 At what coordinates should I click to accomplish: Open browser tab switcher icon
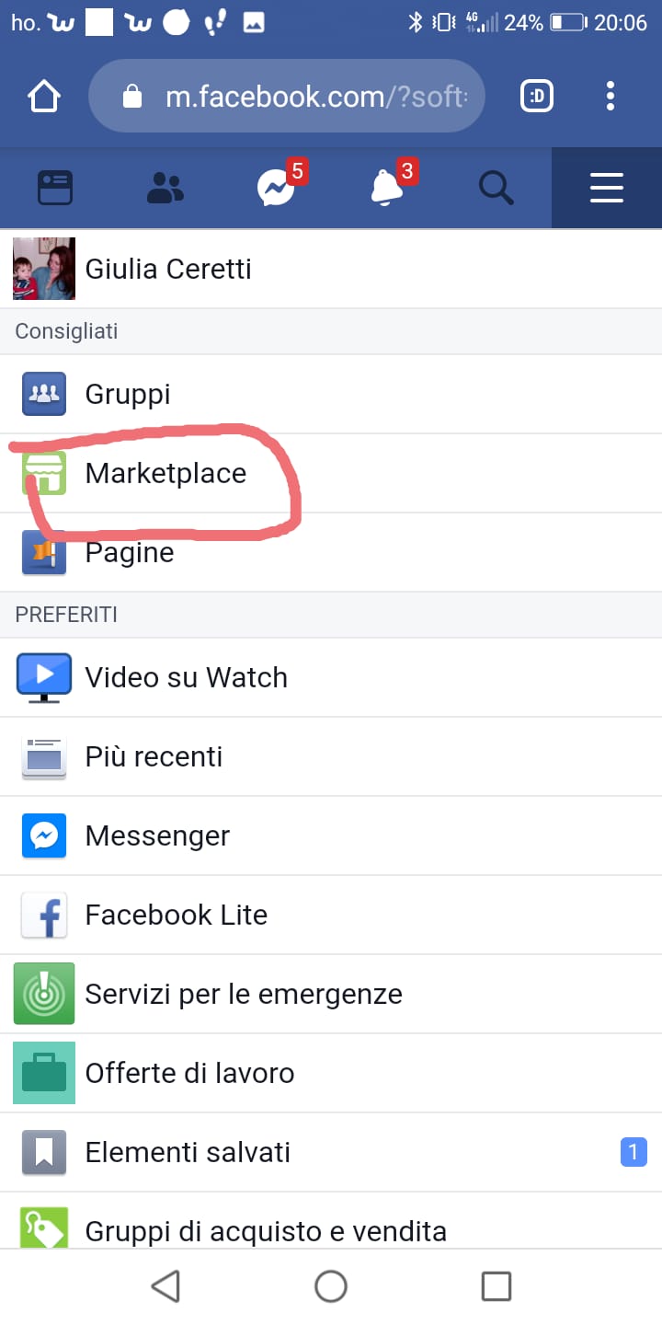[537, 96]
